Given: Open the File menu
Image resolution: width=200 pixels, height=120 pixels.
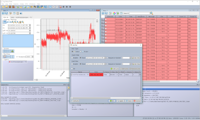Looking at the screenshot, I should click(x=3, y=4).
